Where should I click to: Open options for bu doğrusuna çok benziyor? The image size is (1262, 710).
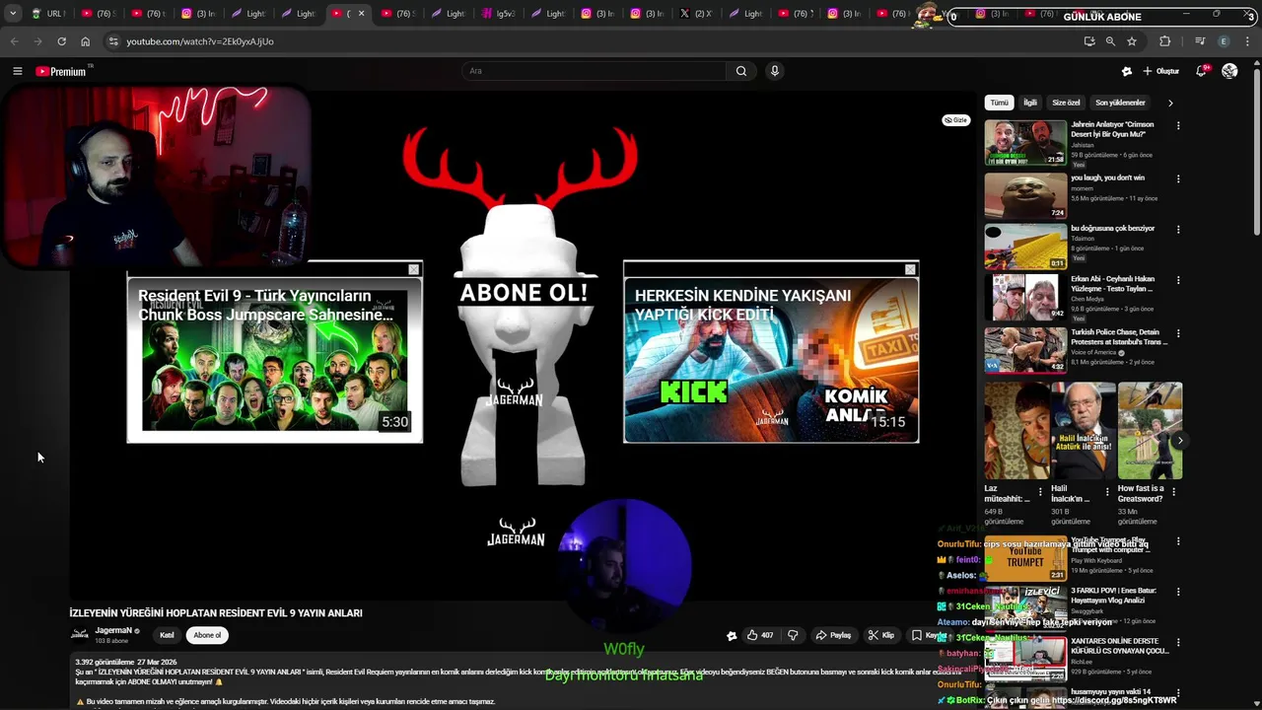[x=1178, y=230]
